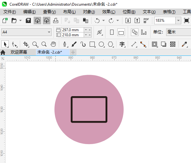Click the Copy icon
This screenshot has height=163, width=191.
pos(76,20)
